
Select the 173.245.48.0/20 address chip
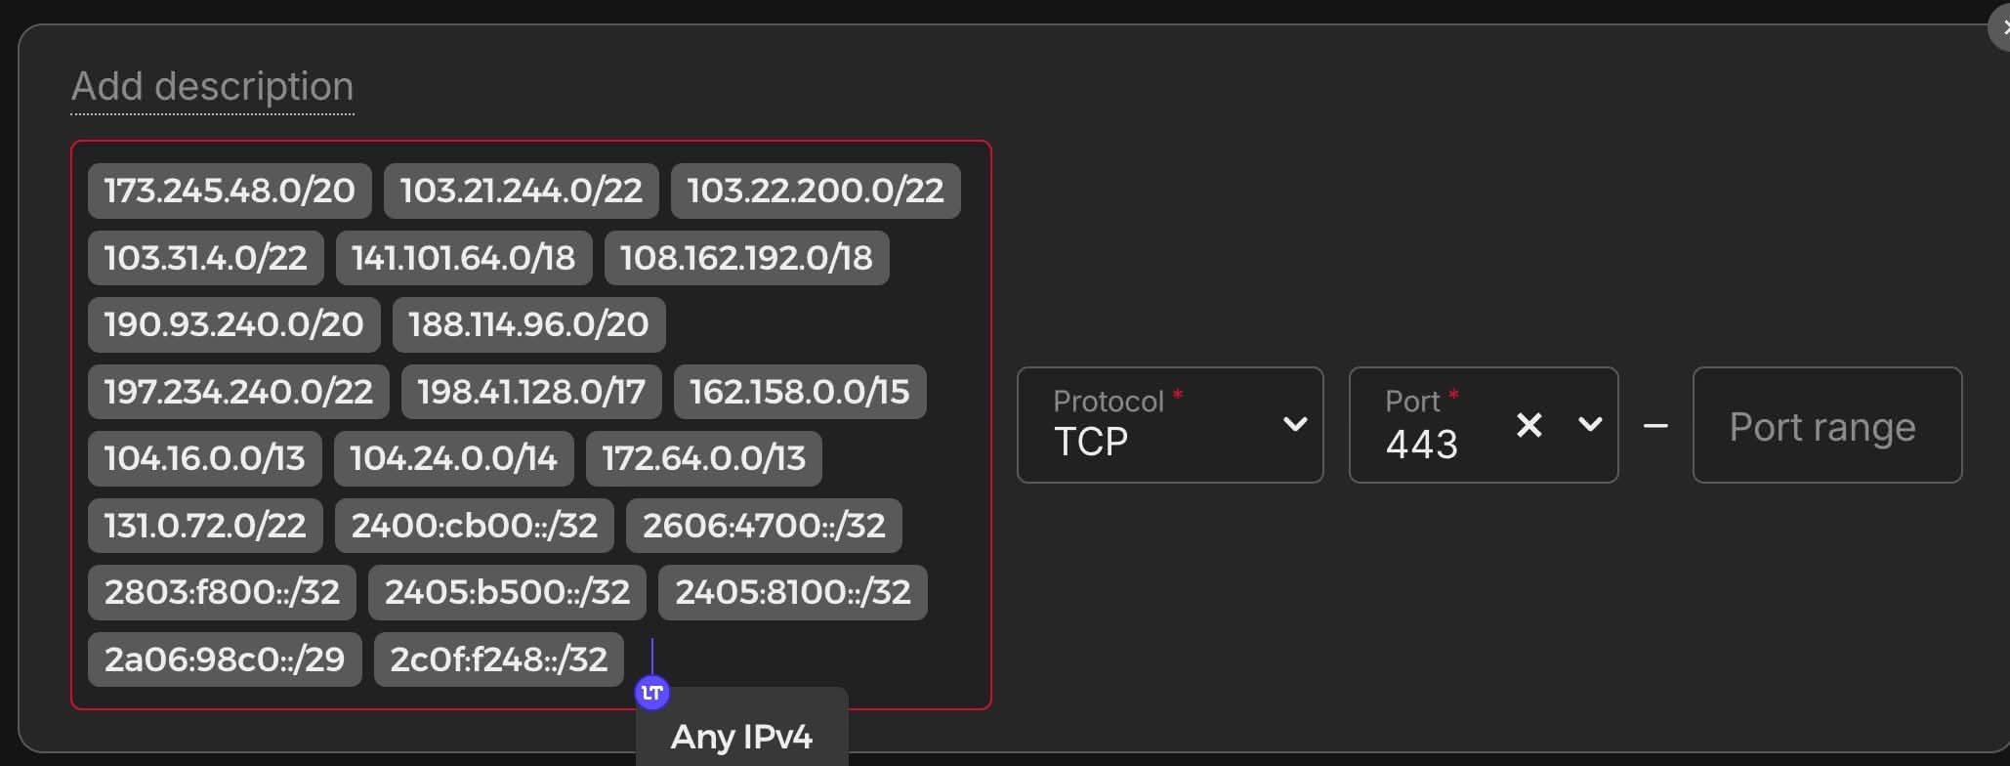click(230, 191)
